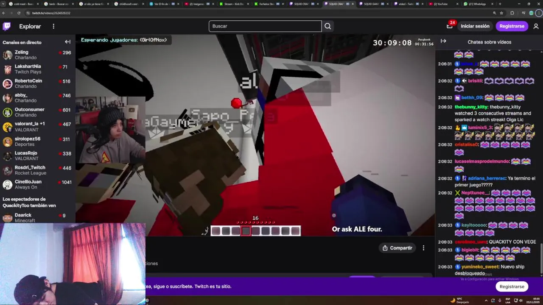Open the browser extensions icon
Screen dimensions: 543x305
[512, 13]
